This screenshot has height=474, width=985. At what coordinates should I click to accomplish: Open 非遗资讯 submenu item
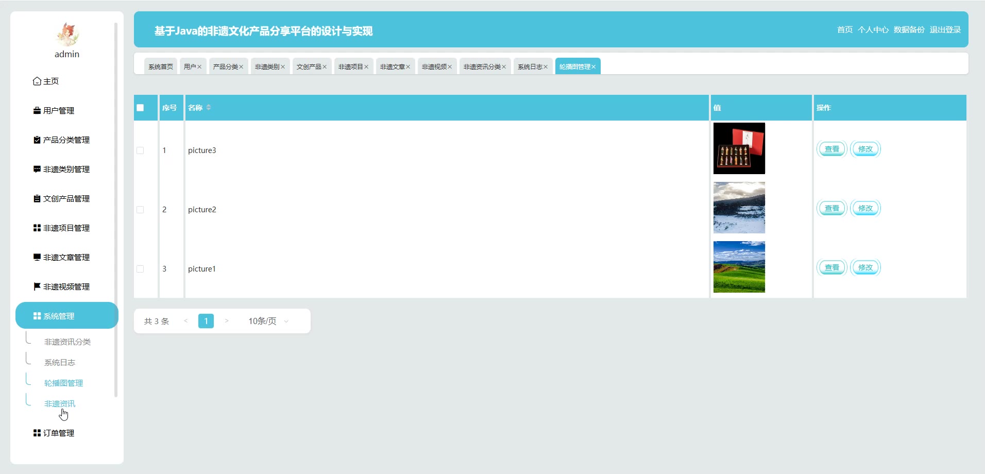pyautogui.click(x=60, y=404)
